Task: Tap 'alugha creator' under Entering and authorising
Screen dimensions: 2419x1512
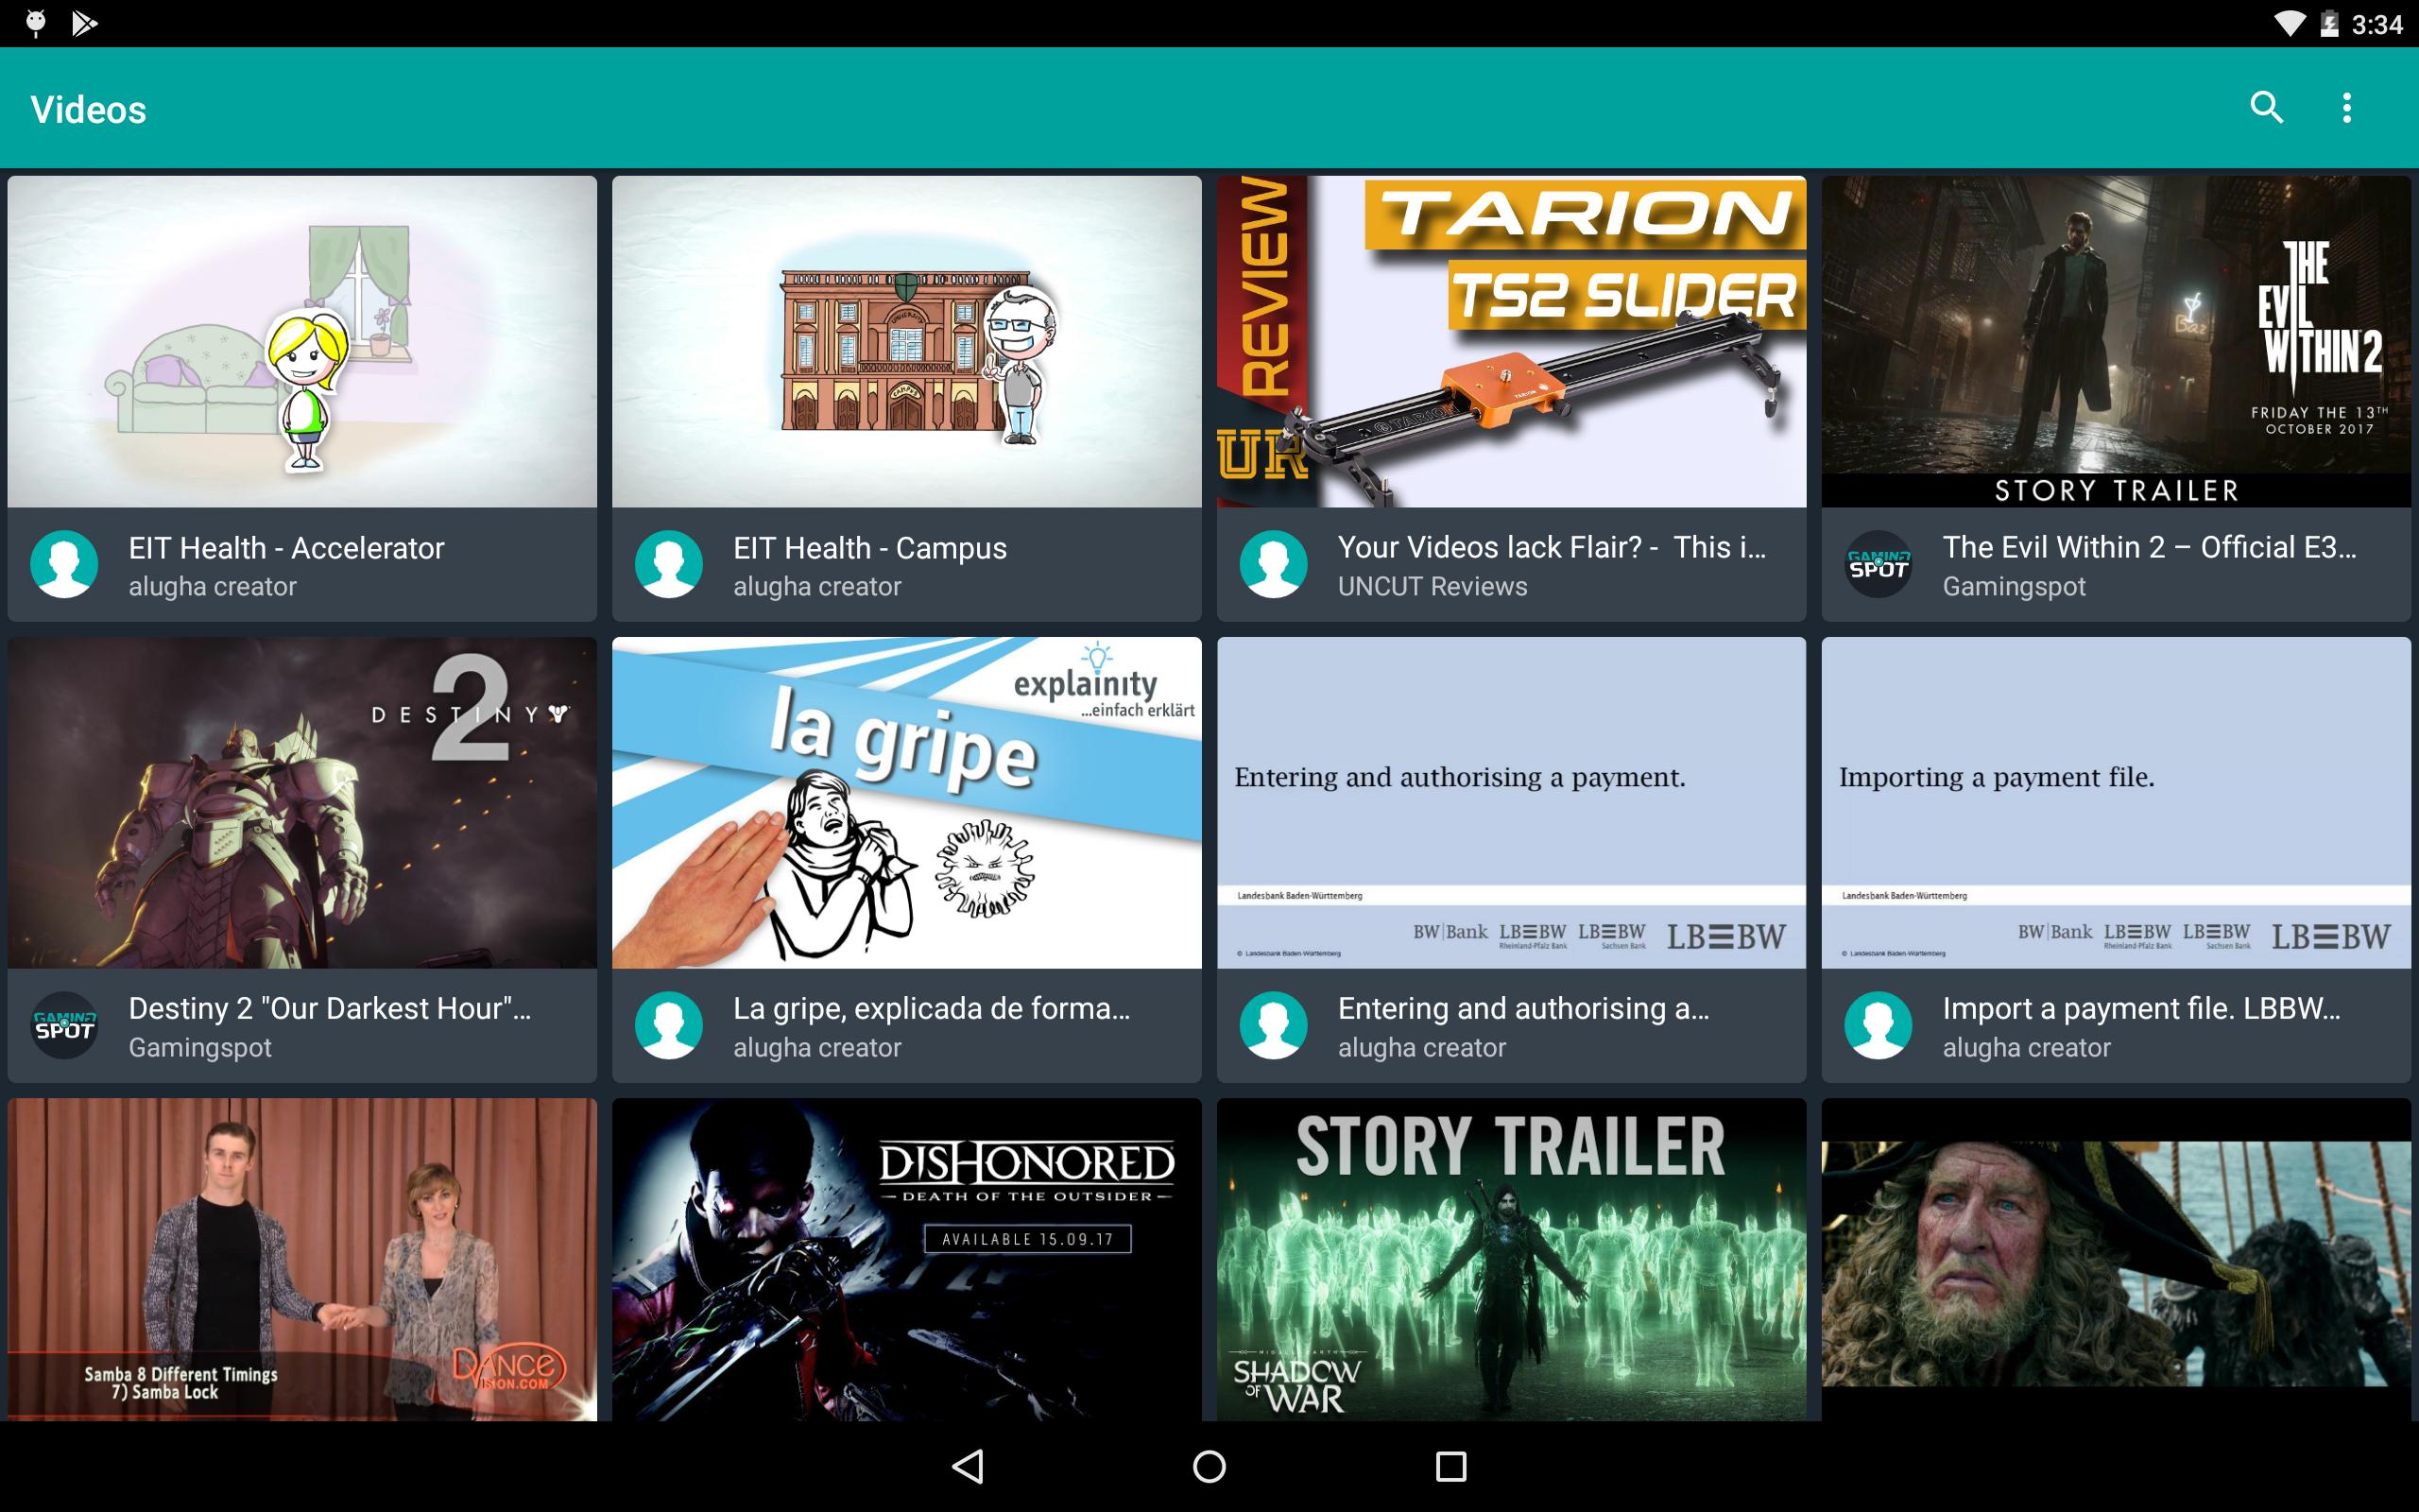Action: point(1421,1048)
